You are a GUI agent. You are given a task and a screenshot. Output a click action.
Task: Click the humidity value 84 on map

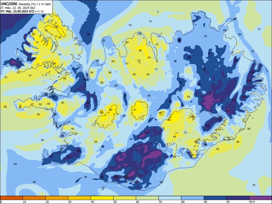point(15,164)
